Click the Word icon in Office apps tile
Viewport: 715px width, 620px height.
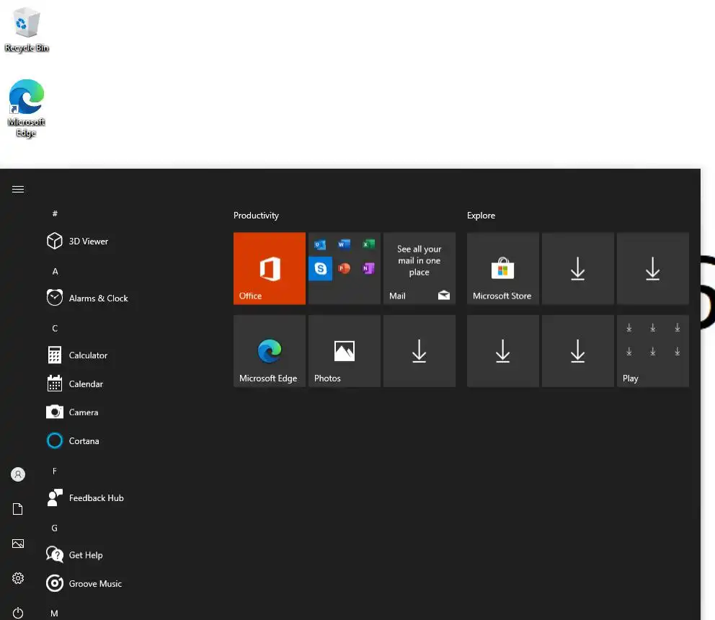(x=345, y=244)
